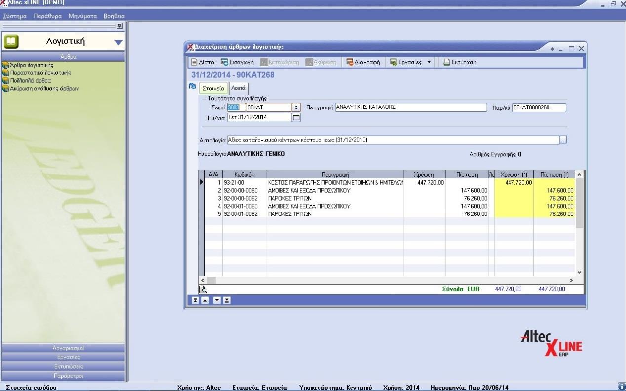The width and height of the screenshot is (626, 391).
Task: Open Ακύρωση ανάλυσης άρθρων in sidebar
Action: pos(40,88)
